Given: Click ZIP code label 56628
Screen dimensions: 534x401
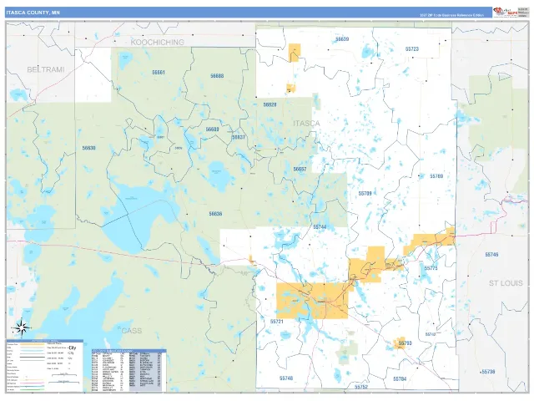Looking at the screenshot, I should click(270, 104).
